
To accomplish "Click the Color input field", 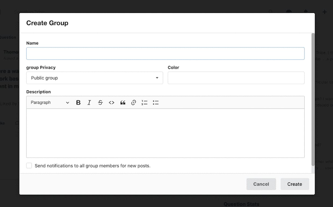I will point(236,78).
